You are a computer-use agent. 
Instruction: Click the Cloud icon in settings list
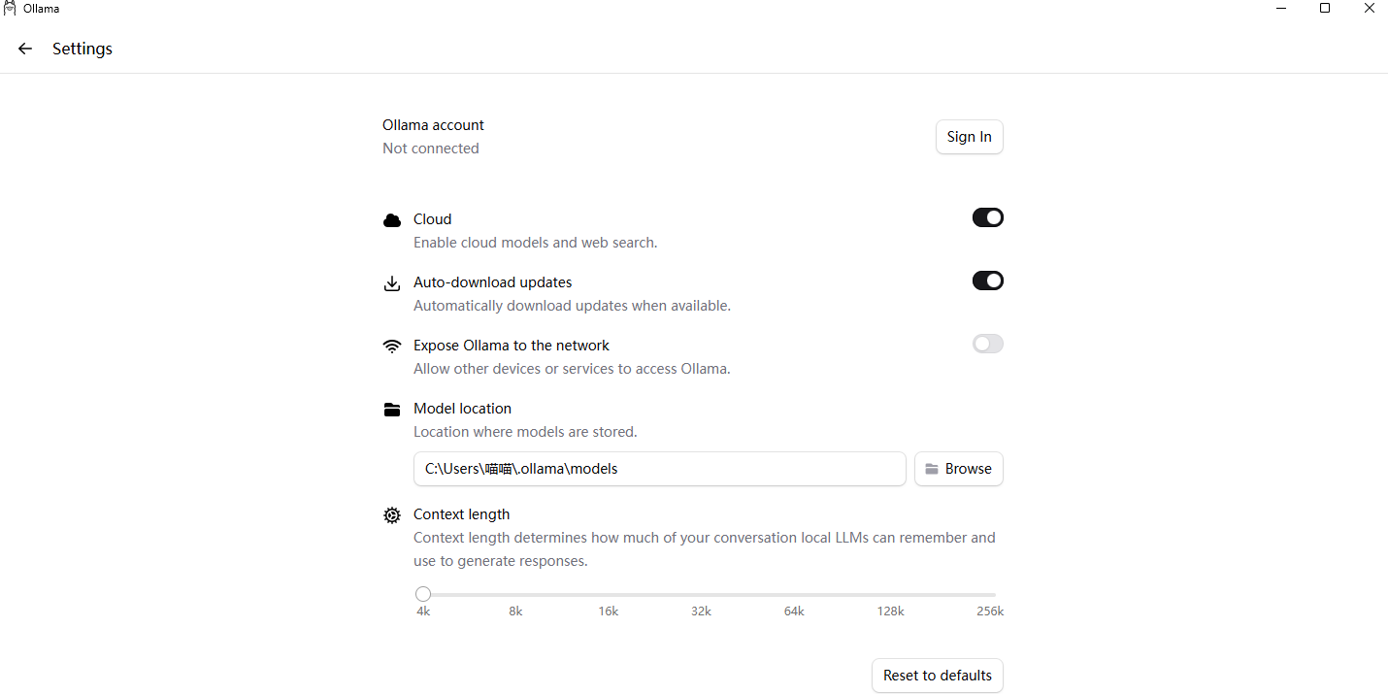click(x=392, y=220)
